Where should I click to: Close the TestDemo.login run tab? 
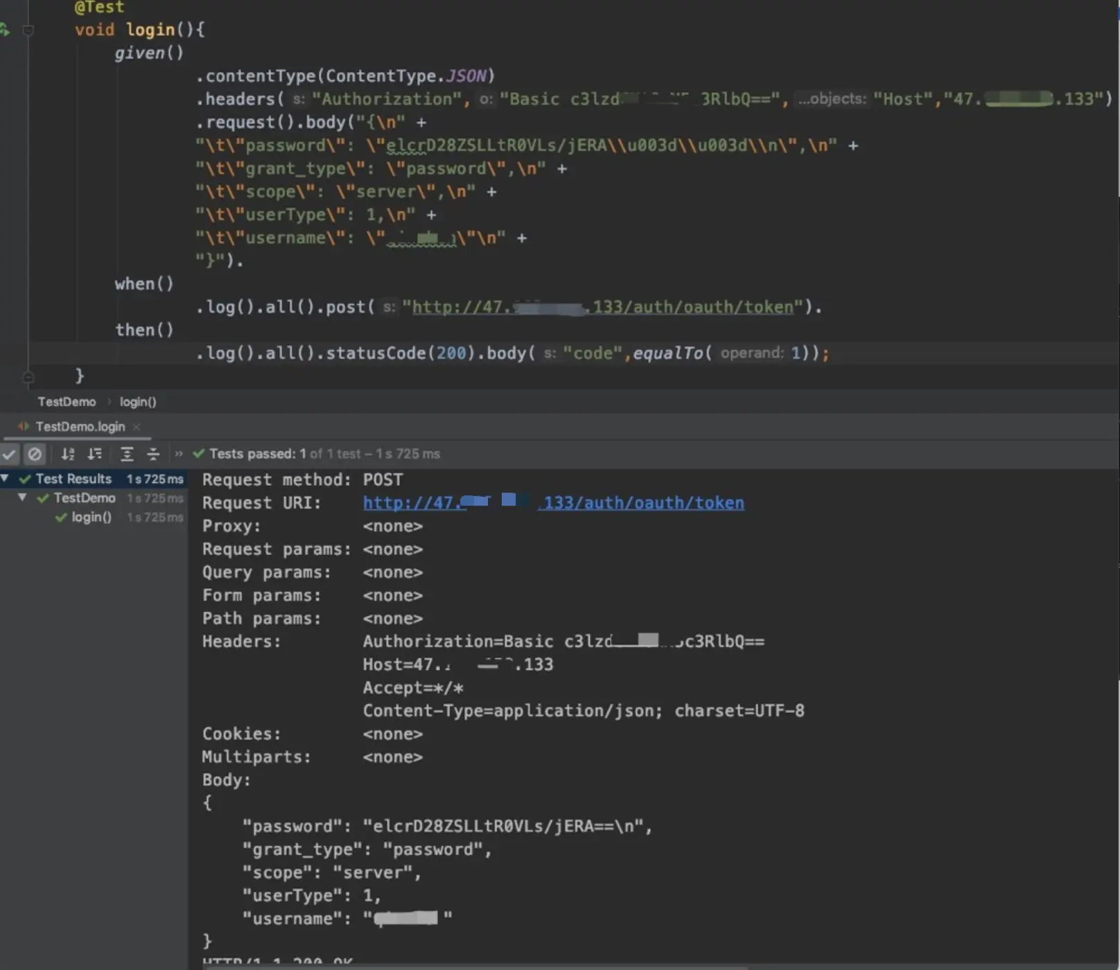point(137,427)
